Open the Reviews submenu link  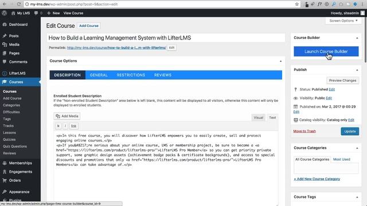click(9, 153)
